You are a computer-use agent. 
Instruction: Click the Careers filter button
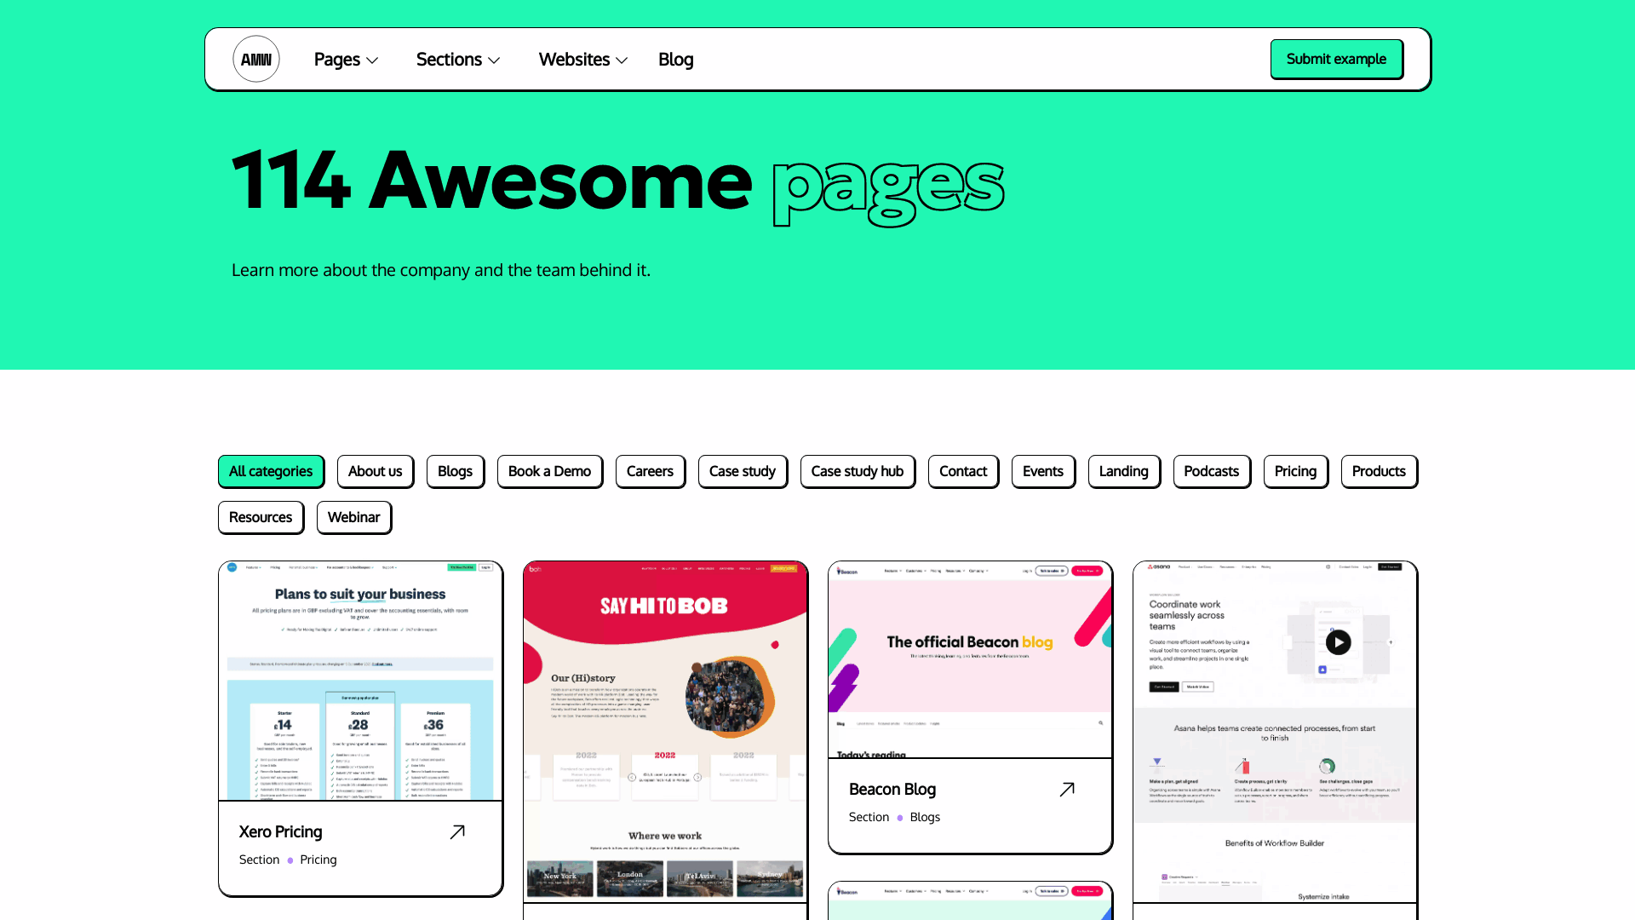(x=649, y=471)
